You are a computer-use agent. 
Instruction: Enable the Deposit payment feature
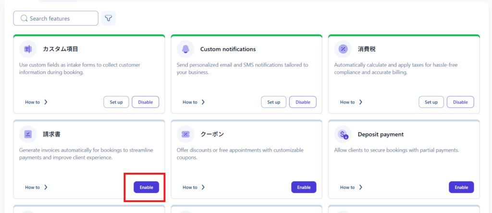tap(461, 187)
